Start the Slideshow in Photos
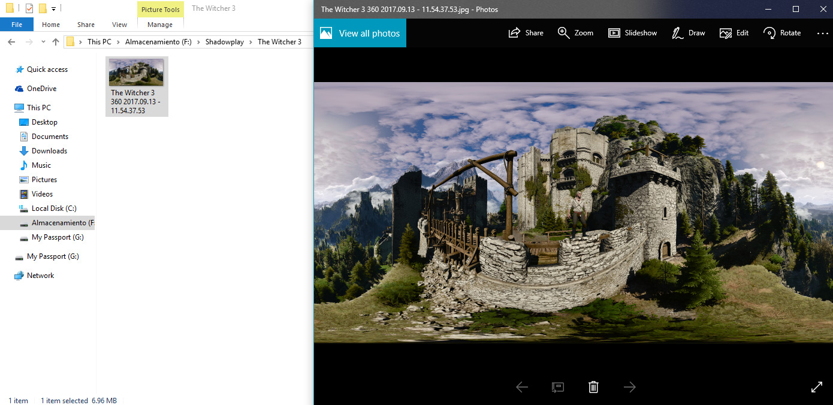Image resolution: width=833 pixels, height=405 pixels. tap(632, 33)
